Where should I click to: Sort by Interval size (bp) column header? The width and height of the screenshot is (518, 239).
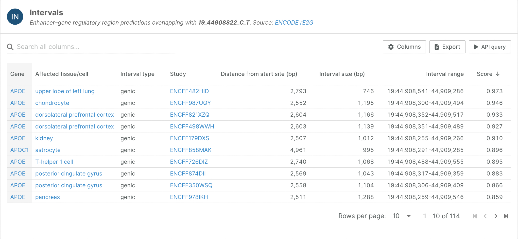pyautogui.click(x=342, y=74)
